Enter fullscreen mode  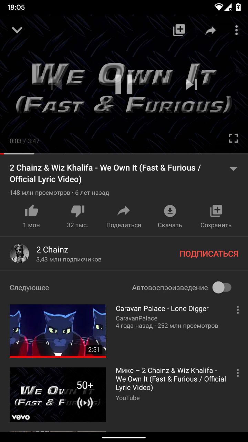point(234,138)
